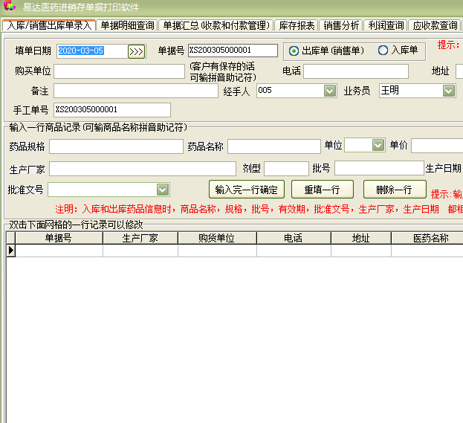Image resolution: width=463 pixels, height=423 pixels.
Task: Click the 生产厂家 grid column header
Action: (x=140, y=238)
